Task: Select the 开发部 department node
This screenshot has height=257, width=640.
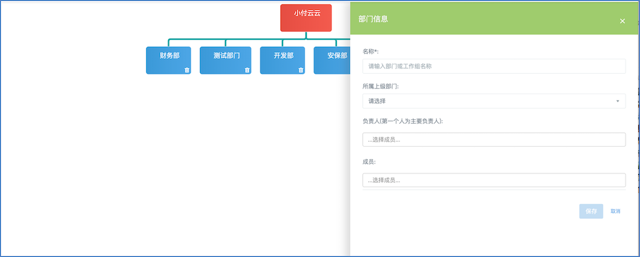Action: coord(282,61)
